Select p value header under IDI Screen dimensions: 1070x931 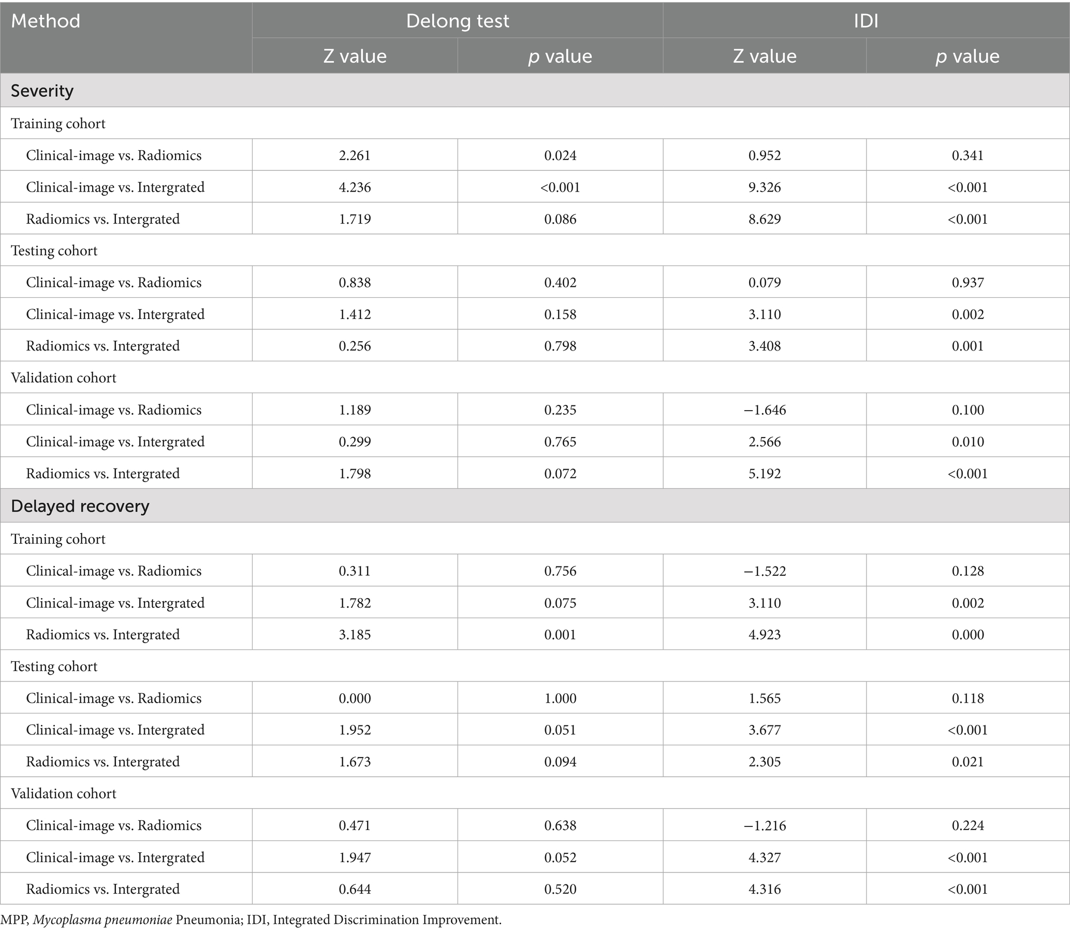click(967, 56)
